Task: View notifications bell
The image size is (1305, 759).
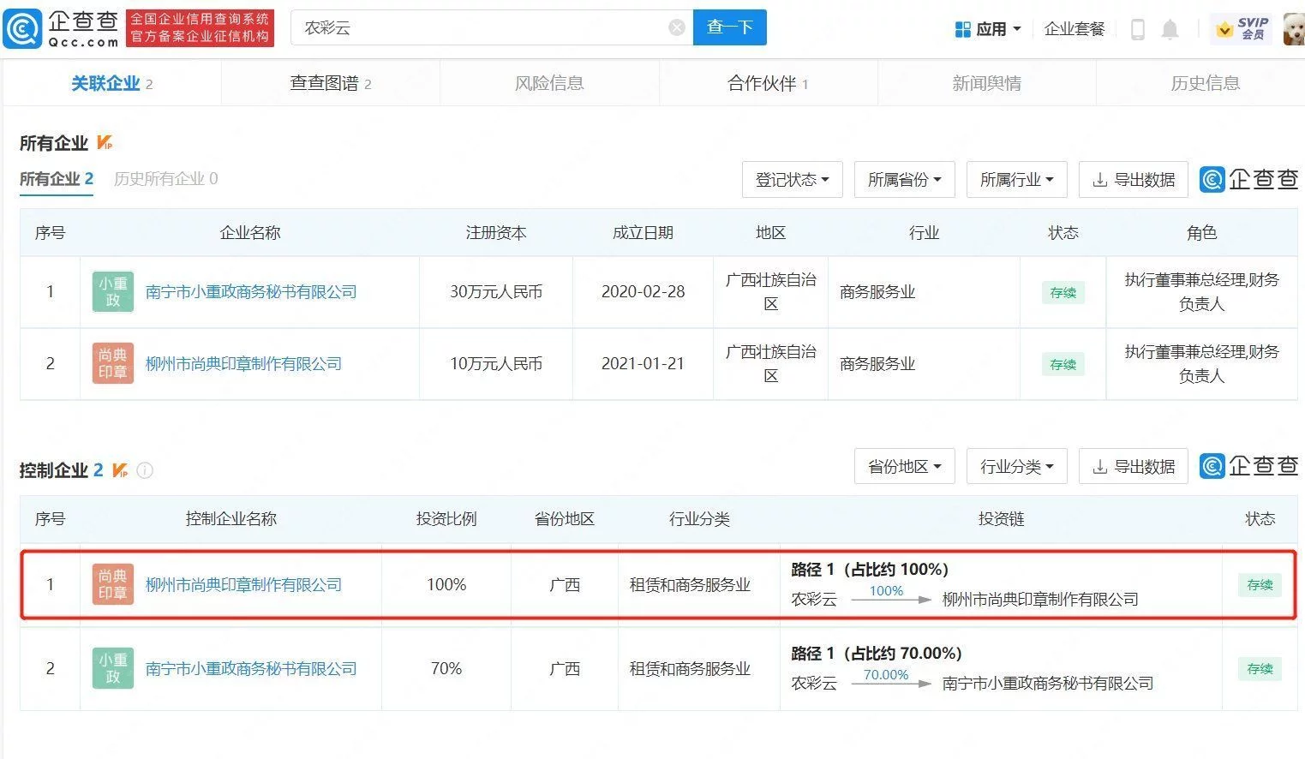Action: (x=1170, y=29)
